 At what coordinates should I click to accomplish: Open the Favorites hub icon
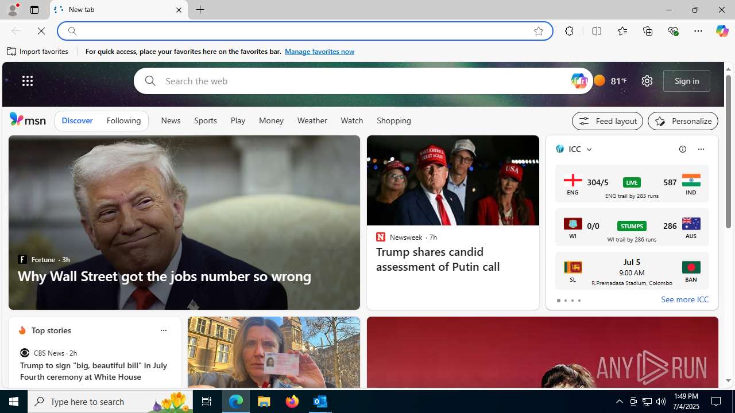[622, 31]
